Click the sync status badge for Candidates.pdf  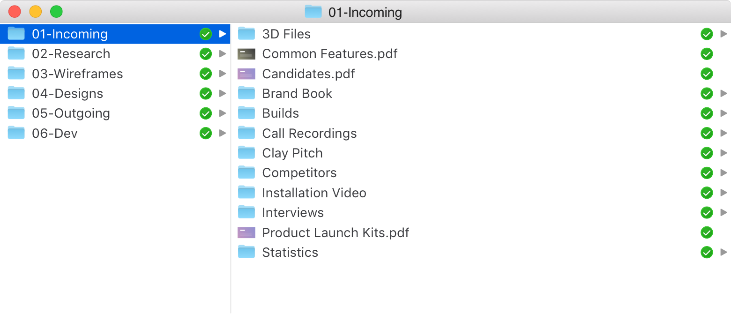pos(707,74)
